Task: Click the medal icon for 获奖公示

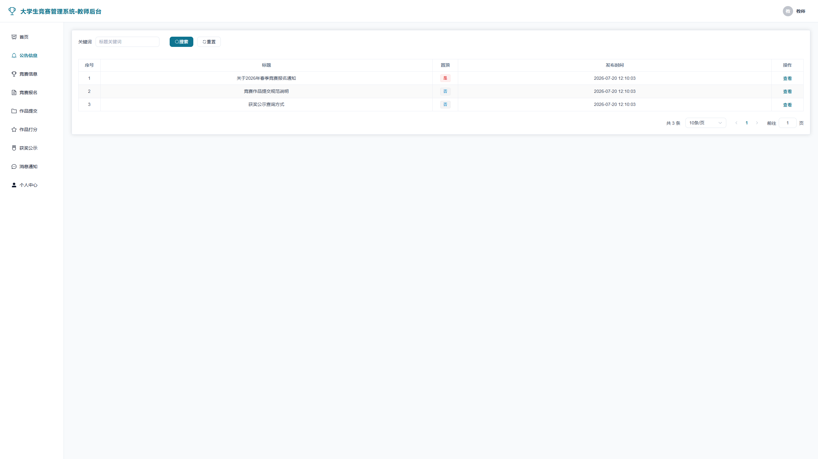Action: (x=14, y=148)
